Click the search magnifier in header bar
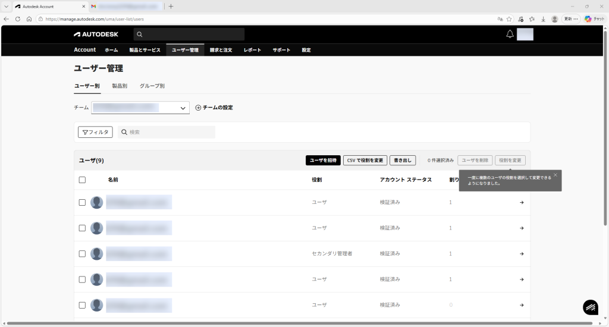This screenshot has height=327, width=609. click(140, 34)
